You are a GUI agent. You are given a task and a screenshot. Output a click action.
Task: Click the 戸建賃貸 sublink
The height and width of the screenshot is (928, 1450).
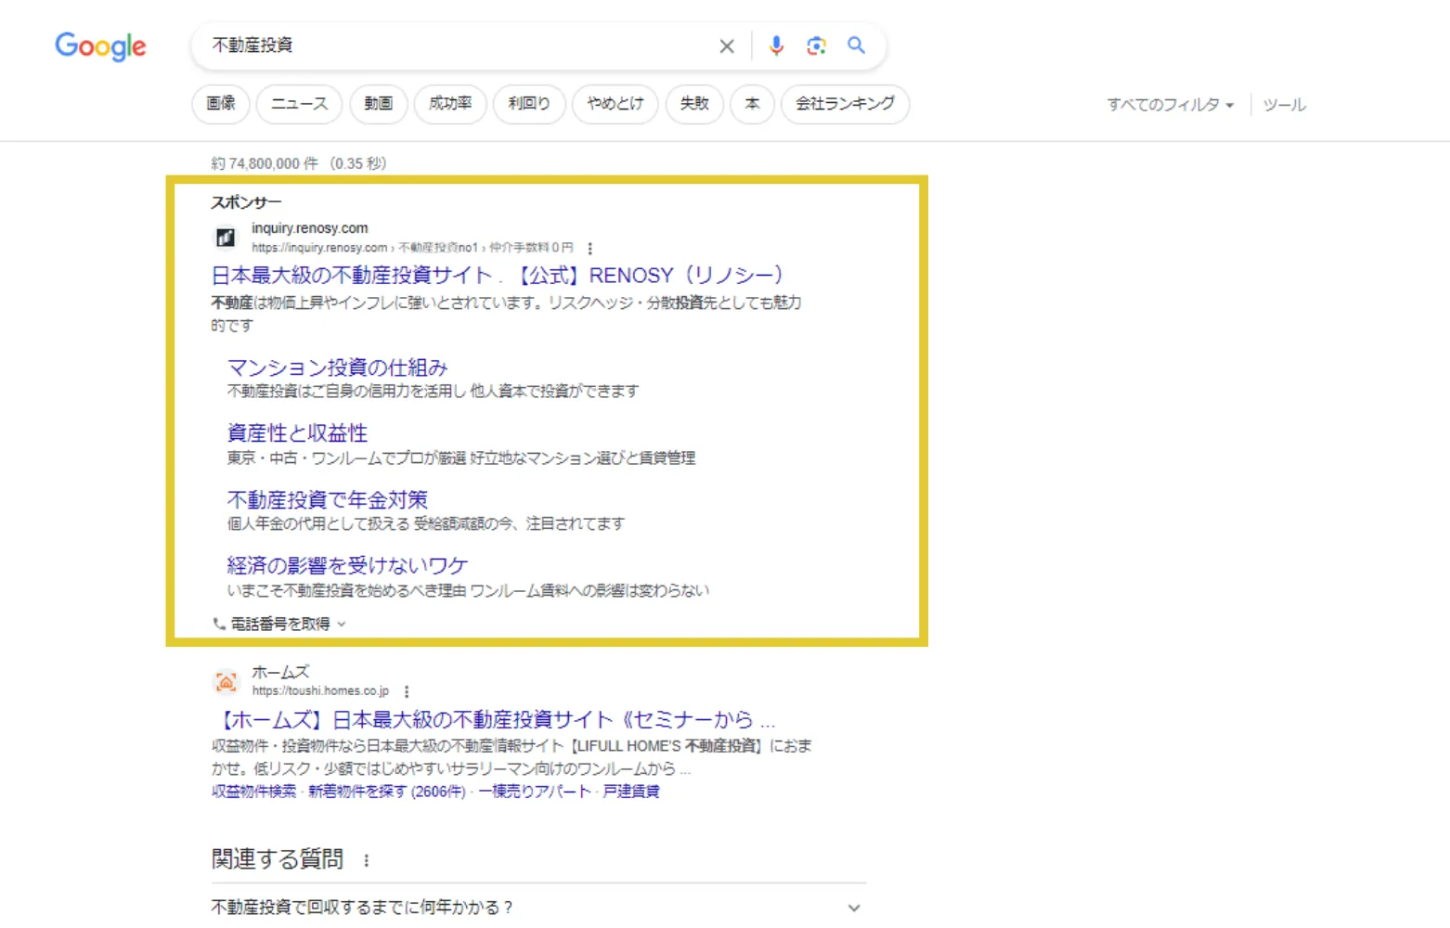[x=631, y=792]
